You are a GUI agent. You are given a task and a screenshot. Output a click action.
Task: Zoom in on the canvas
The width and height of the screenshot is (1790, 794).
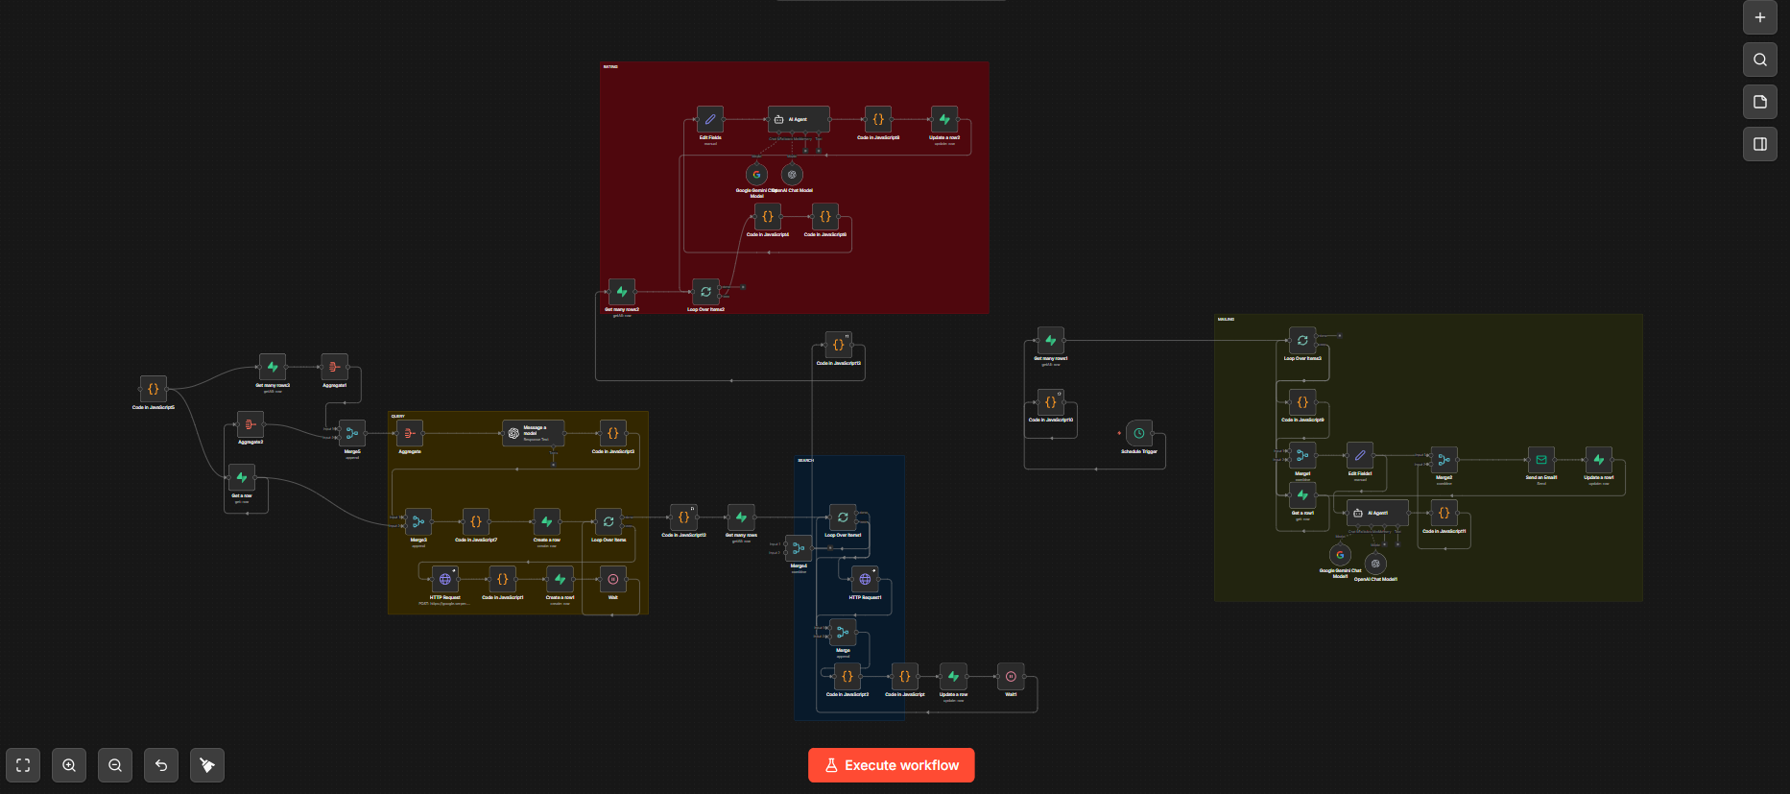point(69,765)
